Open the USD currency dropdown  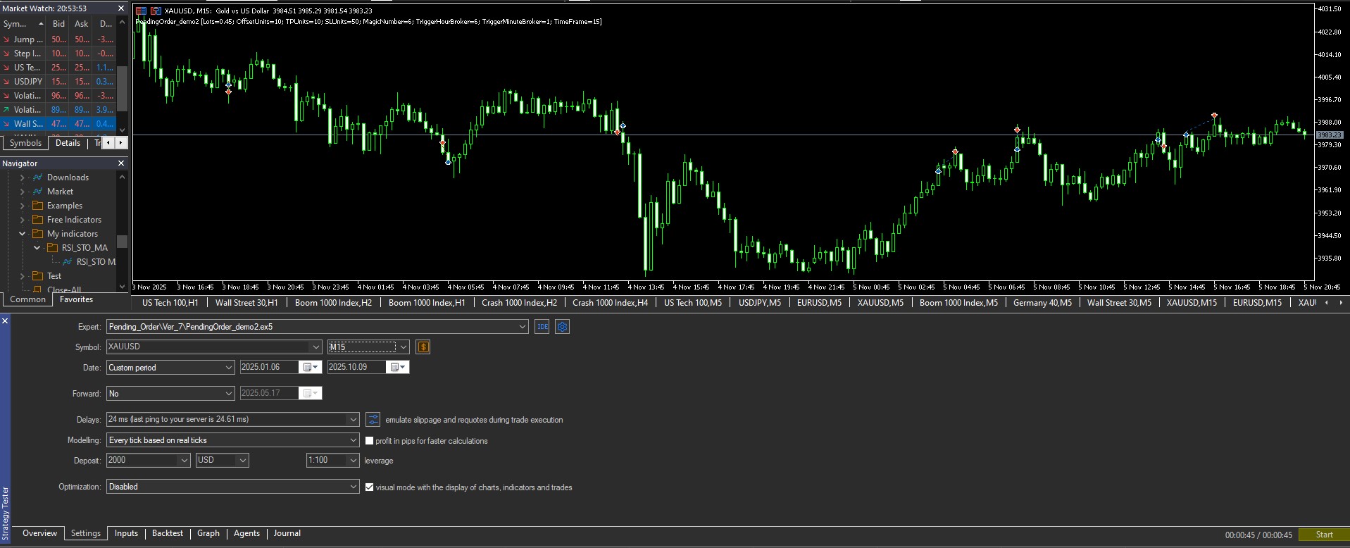click(x=243, y=461)
